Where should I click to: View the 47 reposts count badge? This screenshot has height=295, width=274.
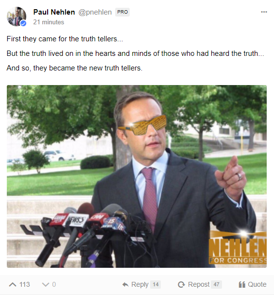216,284
